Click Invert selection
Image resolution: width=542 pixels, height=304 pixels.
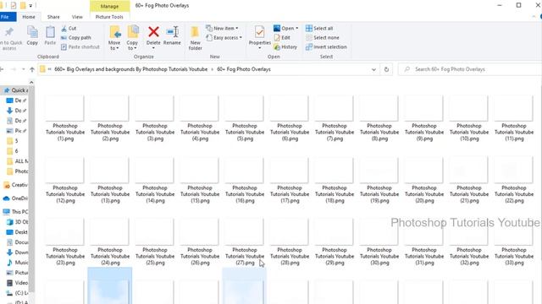tap(326, 47)
